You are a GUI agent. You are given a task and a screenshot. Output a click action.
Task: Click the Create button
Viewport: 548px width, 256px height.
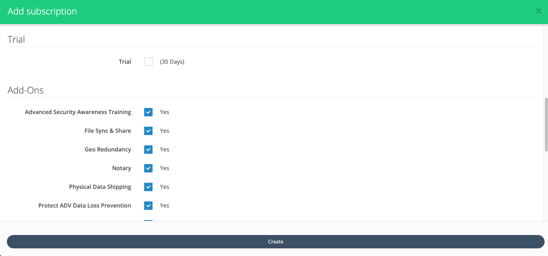(x=275, y=241)
